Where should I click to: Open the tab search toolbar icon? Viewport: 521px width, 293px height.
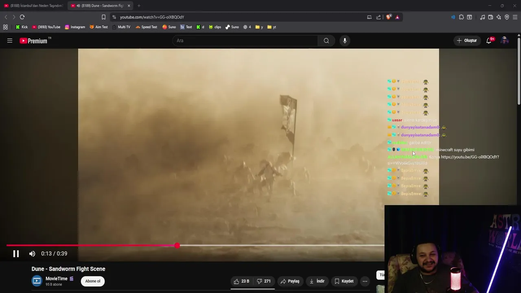469,17
